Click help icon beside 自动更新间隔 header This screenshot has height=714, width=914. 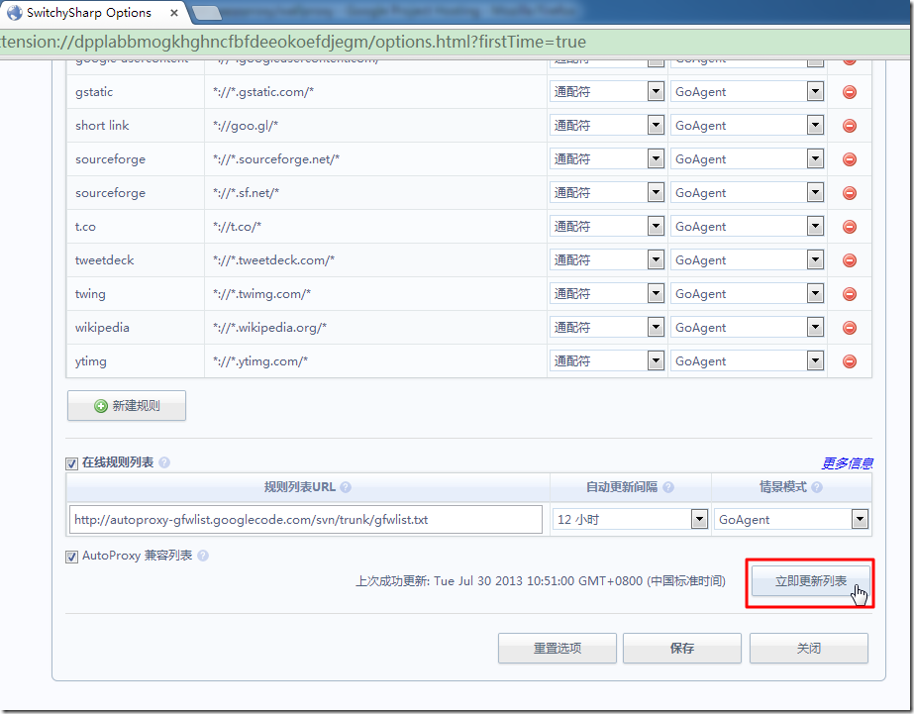668,487
